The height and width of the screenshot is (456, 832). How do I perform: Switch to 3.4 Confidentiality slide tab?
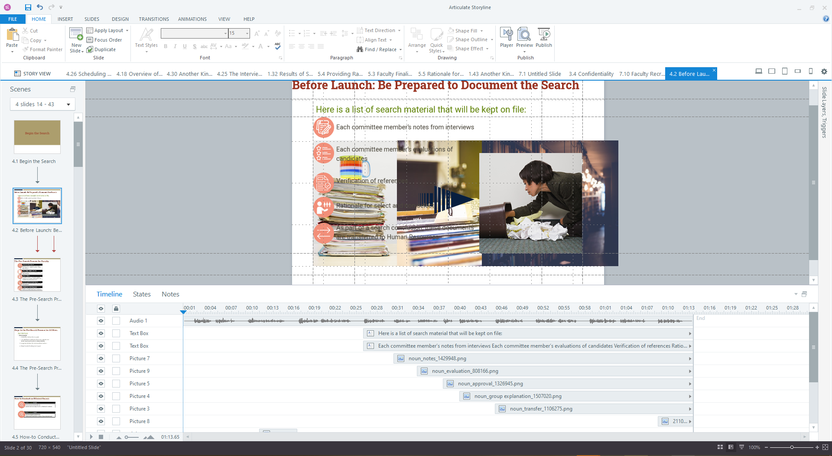coord(591,74)
